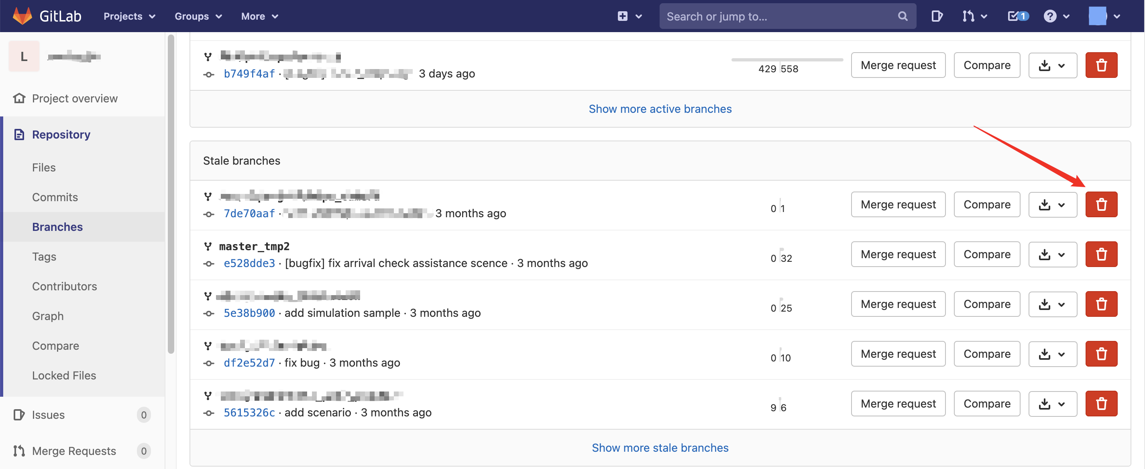Open commit 5615326c

tap(249, 413)
